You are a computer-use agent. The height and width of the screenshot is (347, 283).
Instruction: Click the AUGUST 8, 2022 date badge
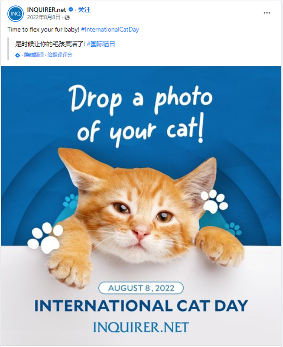tap(141, 288)
